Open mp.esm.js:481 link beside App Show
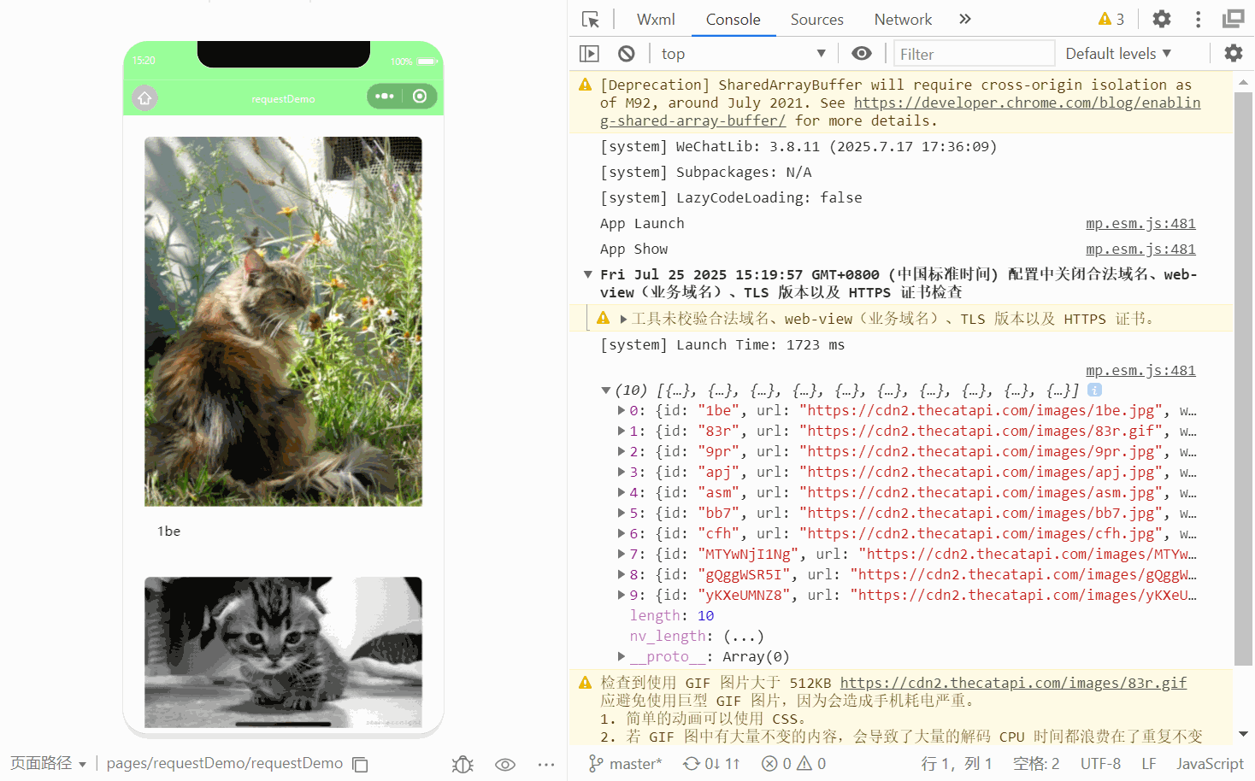 (1140, 249)
